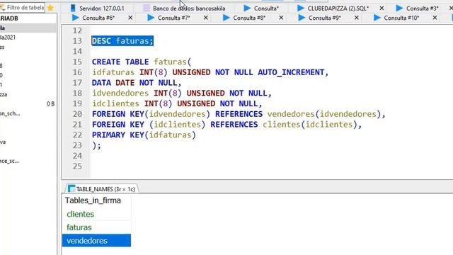
Task: Click the highlighted DESC faturas; statement
Action: (122, 41)
